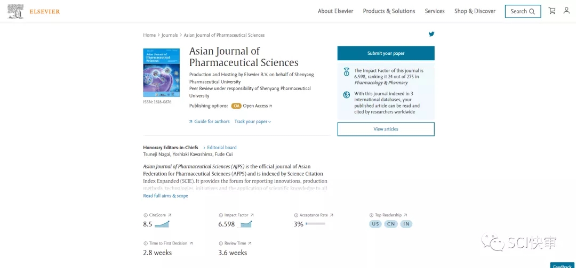
Task: Click the Impact Factor trend chart icon
Action: 246,224
